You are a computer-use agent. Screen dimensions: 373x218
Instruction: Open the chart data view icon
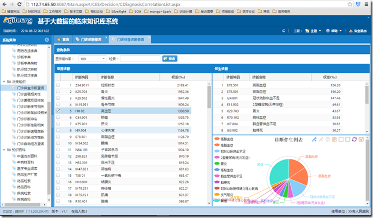point(334,139)
